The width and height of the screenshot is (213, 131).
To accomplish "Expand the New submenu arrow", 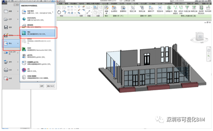I will click(x=18, y=11).
